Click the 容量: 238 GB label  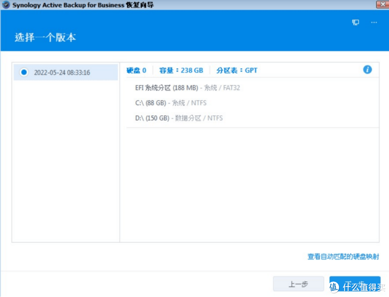[181, 70]
